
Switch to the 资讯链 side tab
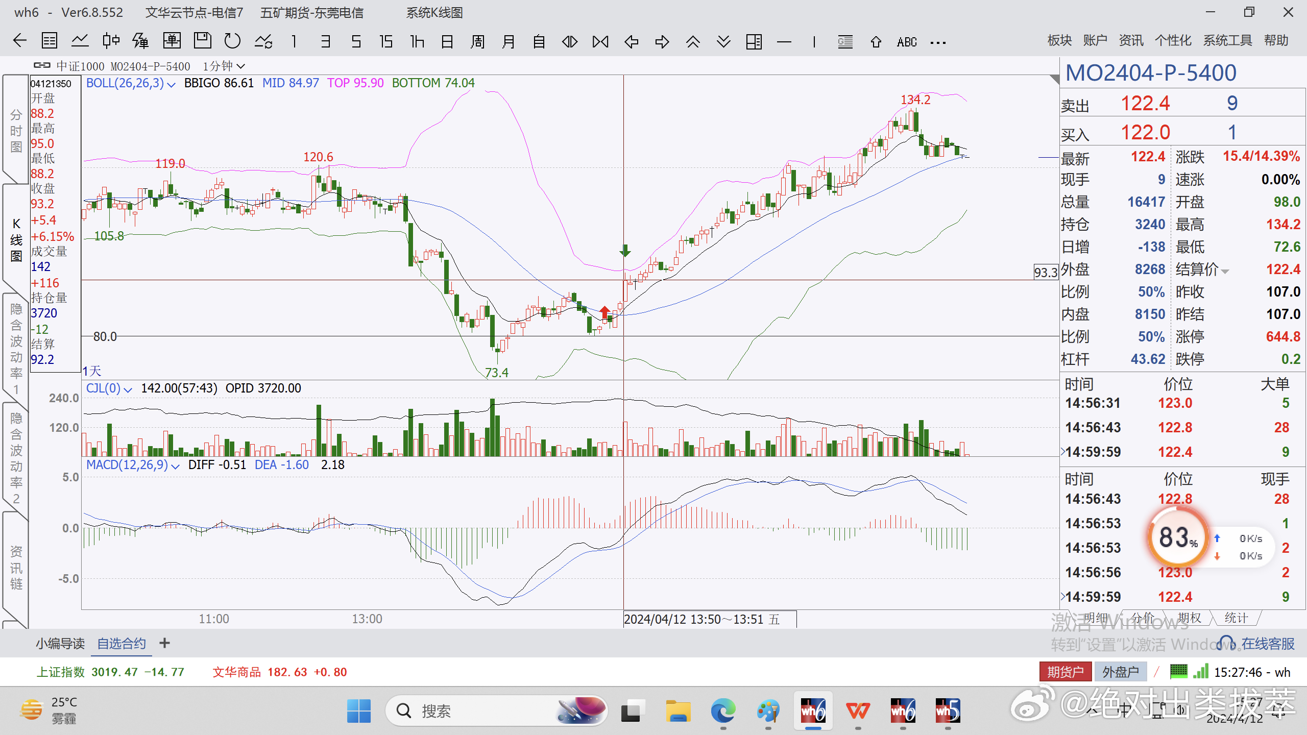pyautogui.click(x=16, y=567)
